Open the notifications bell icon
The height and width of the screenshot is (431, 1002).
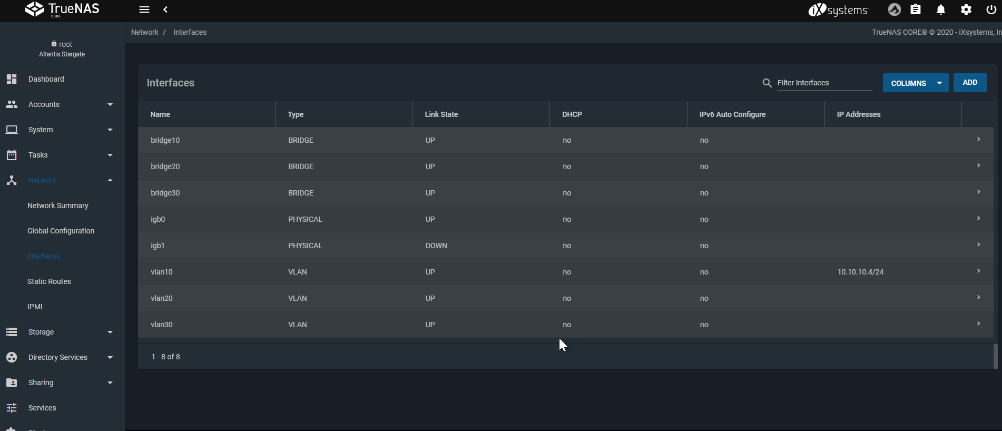[x=940, y=9]
